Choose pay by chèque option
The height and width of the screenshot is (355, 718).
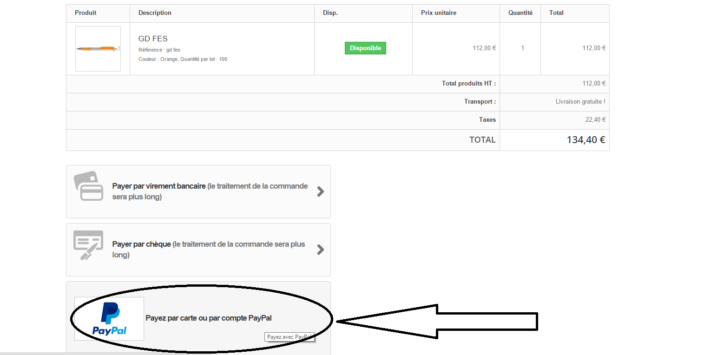[x=198, y=250]
